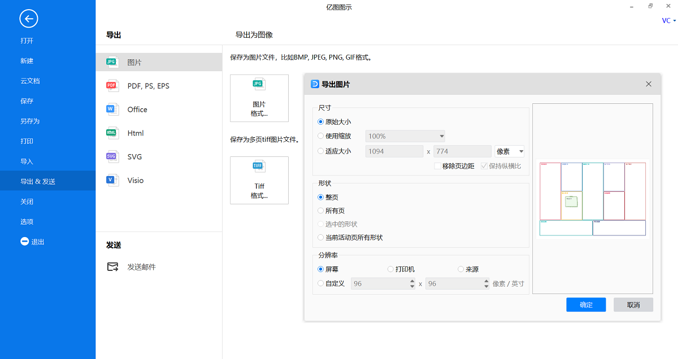
Task: Click the Visio file icon
Action: (x=112, y=181)
